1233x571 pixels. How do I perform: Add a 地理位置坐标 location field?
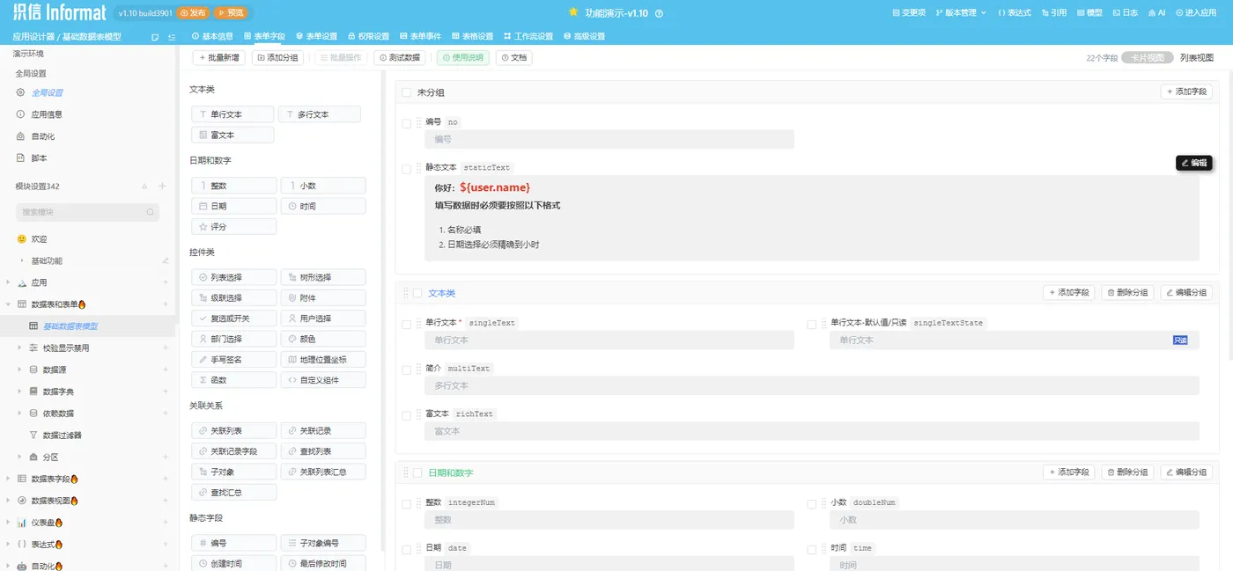(x=323, y=360)
